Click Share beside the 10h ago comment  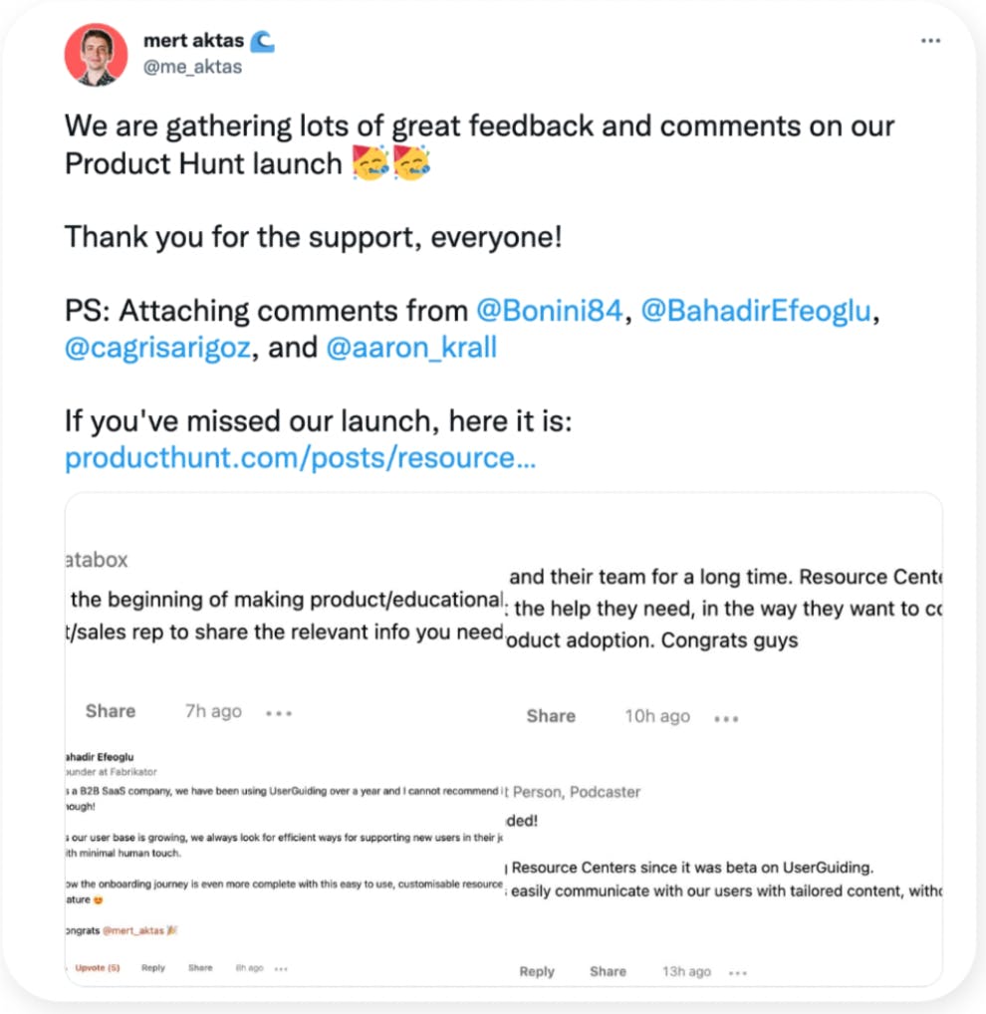pos(551,716)
